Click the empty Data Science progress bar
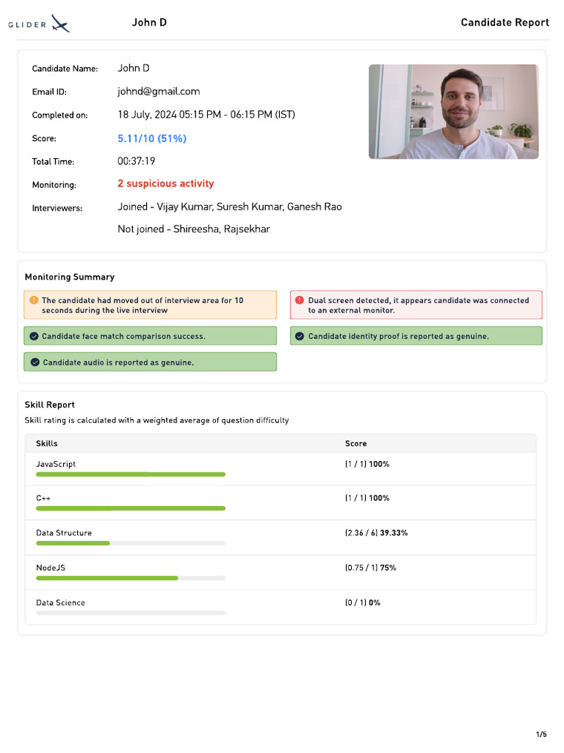Viewport: 564px width, 753px height. pos(131,613)
